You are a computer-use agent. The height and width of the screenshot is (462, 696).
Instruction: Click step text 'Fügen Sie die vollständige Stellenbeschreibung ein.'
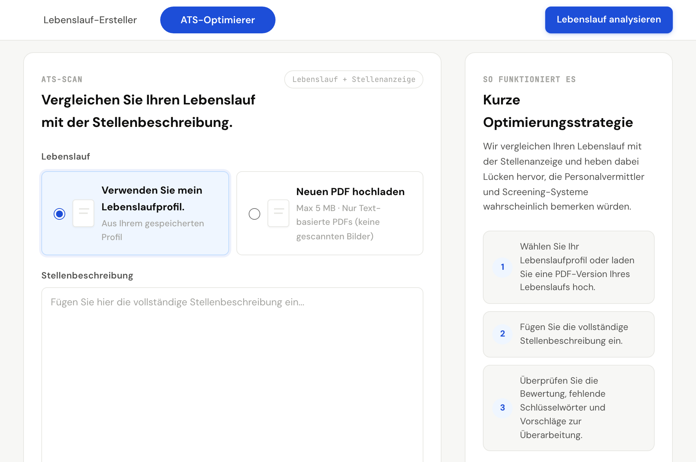point(574,334)
